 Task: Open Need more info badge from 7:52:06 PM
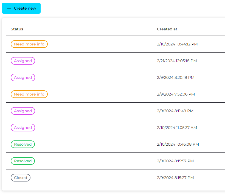[29, 94]
